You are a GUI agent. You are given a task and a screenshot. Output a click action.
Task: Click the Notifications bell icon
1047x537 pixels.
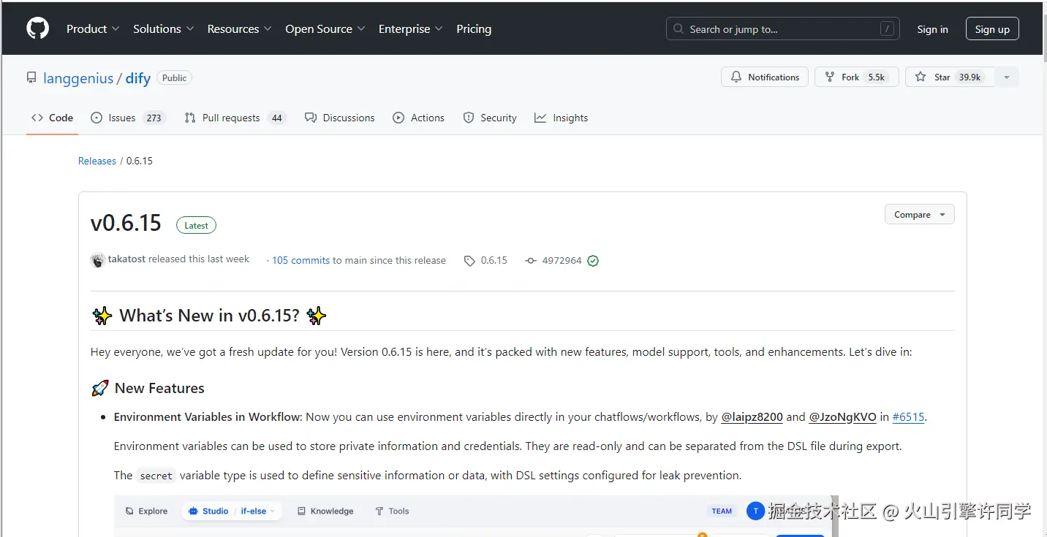pyautogui.click(x=736, y=77)
